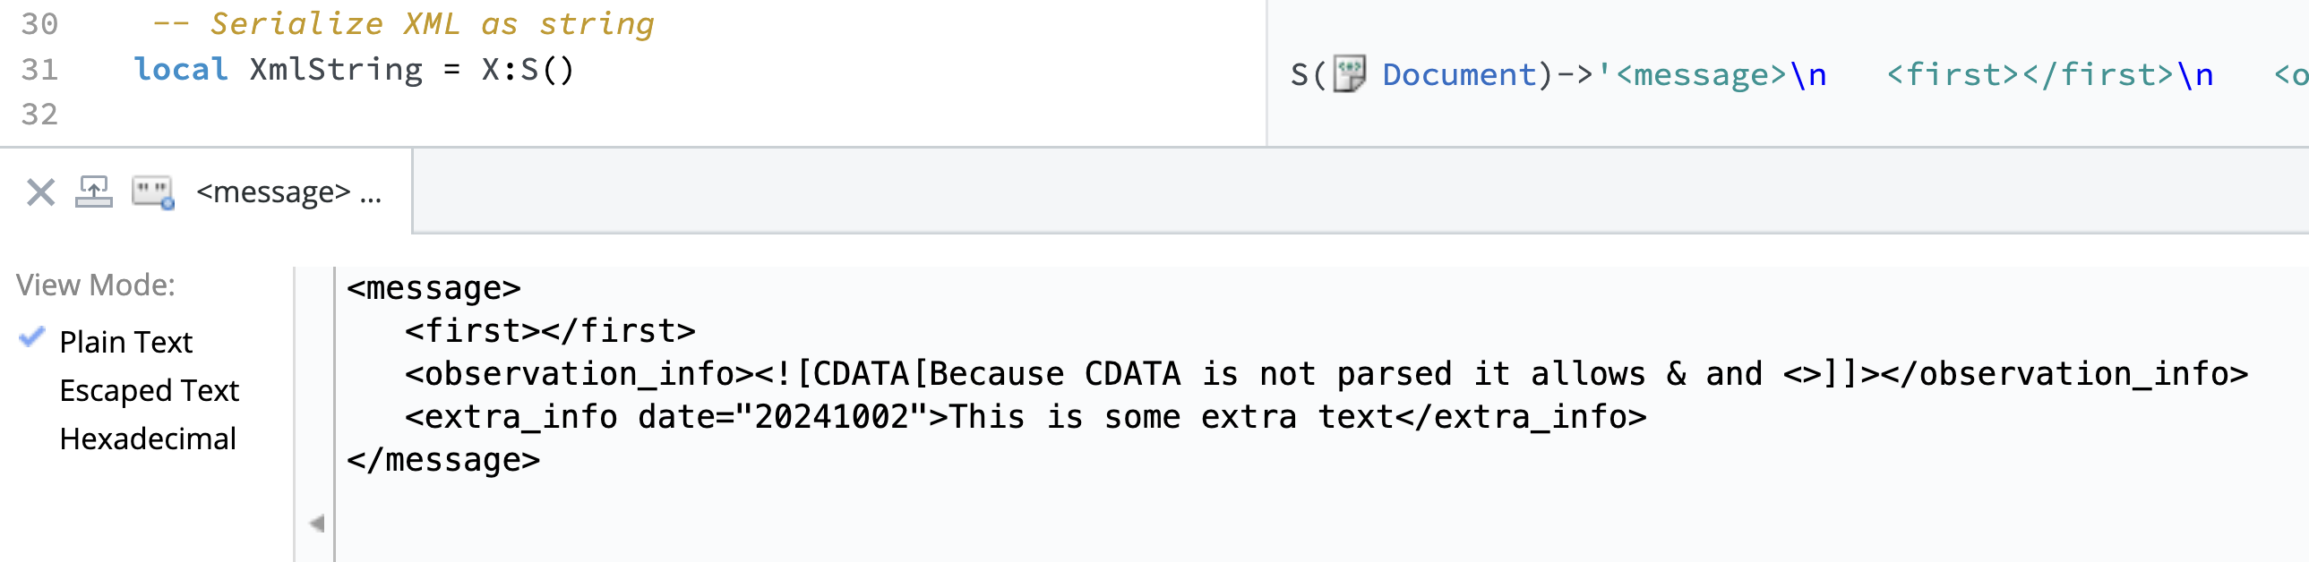Click line number 31 in the gutter
The height and width of the screenshot is (562, 2309).
tap(39, 70)
